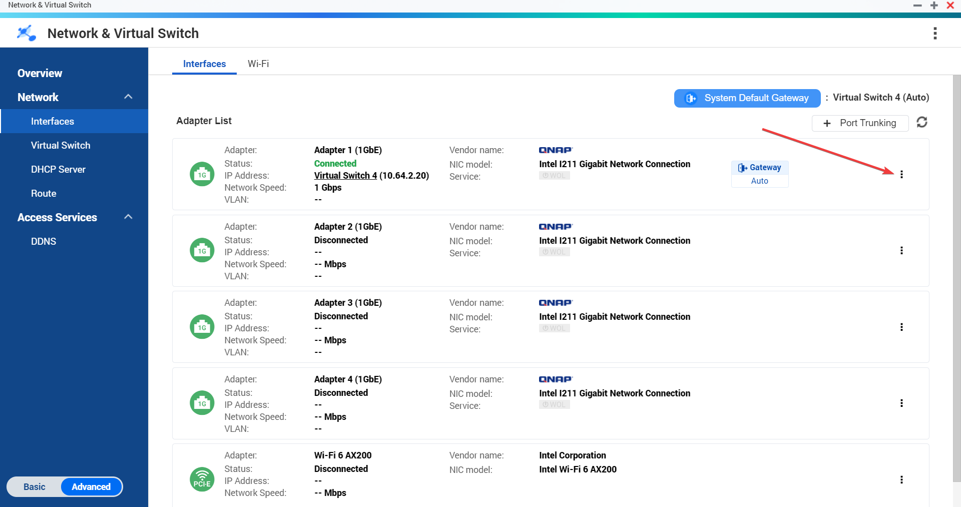This screenshot has height=507, width=961.
Task: Enable Advanced mode toggle
Action: point(91,486)
